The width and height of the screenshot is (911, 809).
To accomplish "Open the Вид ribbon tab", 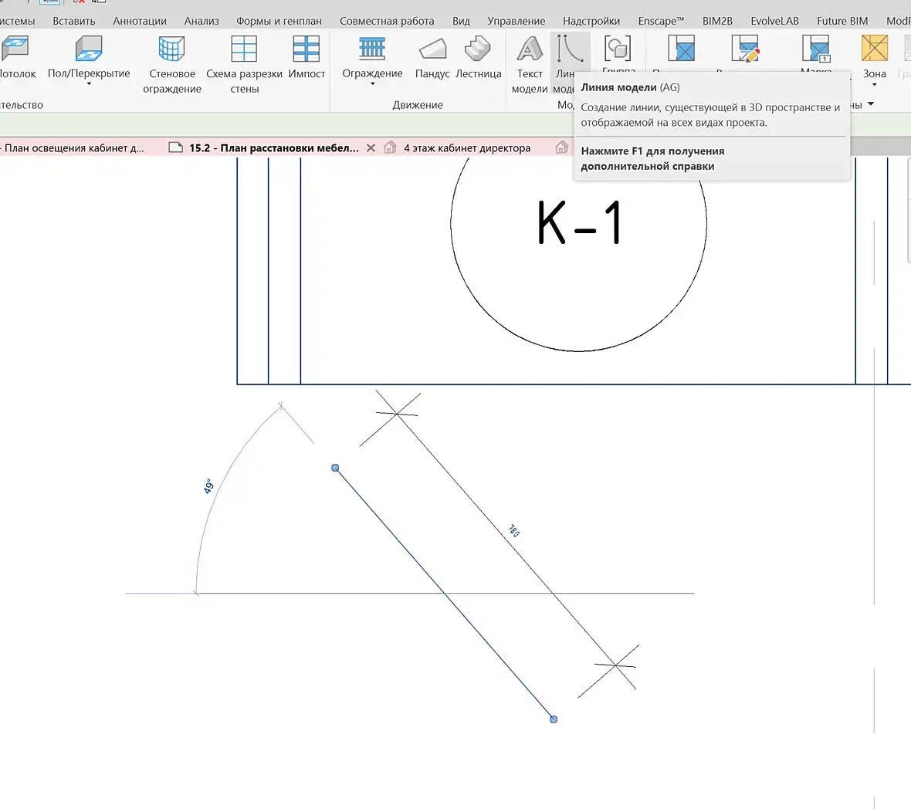I will click(462, 21).
